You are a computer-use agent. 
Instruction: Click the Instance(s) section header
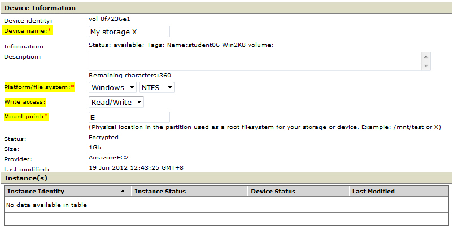pos(26,178)
